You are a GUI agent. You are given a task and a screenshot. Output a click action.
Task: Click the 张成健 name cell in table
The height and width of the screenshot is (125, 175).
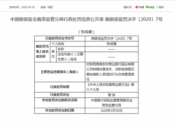click(x=112, y=44)
